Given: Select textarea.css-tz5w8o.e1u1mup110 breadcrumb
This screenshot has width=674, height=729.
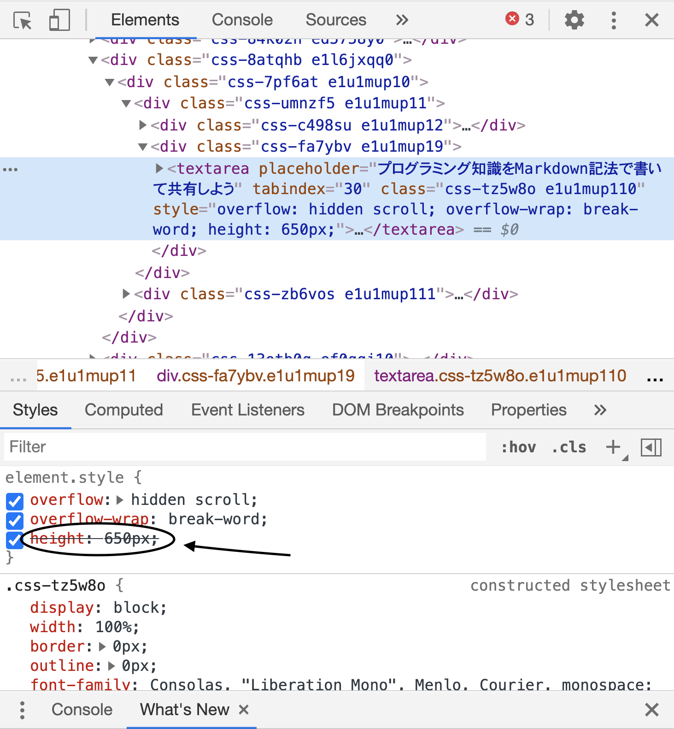Looking at the screenshot, I should tap(500, 376).
